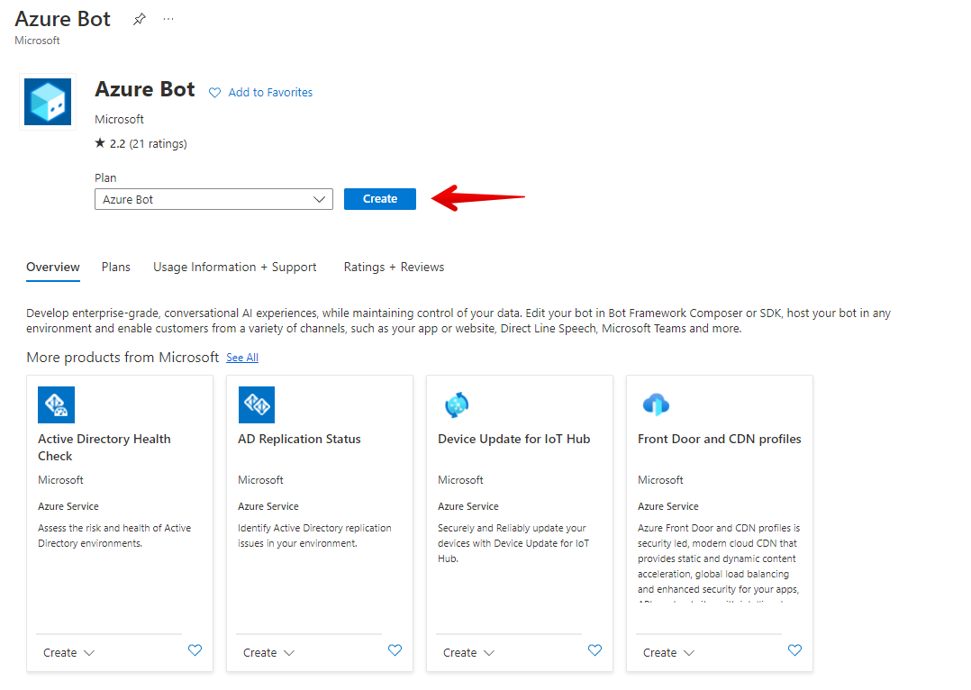Expand Create on Active Directory Health Check card
The height and width of the screenshot is (690, 971).
pyautogui.click(x=68, y=653)
